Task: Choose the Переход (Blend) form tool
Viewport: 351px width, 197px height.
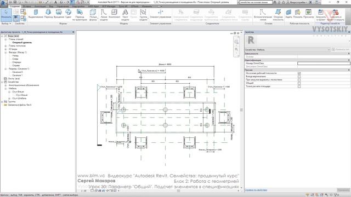Action: (x=48, y=14)
